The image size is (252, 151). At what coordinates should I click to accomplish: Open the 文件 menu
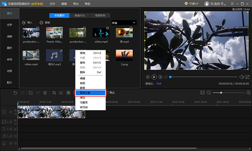click(x=52, y=4)
